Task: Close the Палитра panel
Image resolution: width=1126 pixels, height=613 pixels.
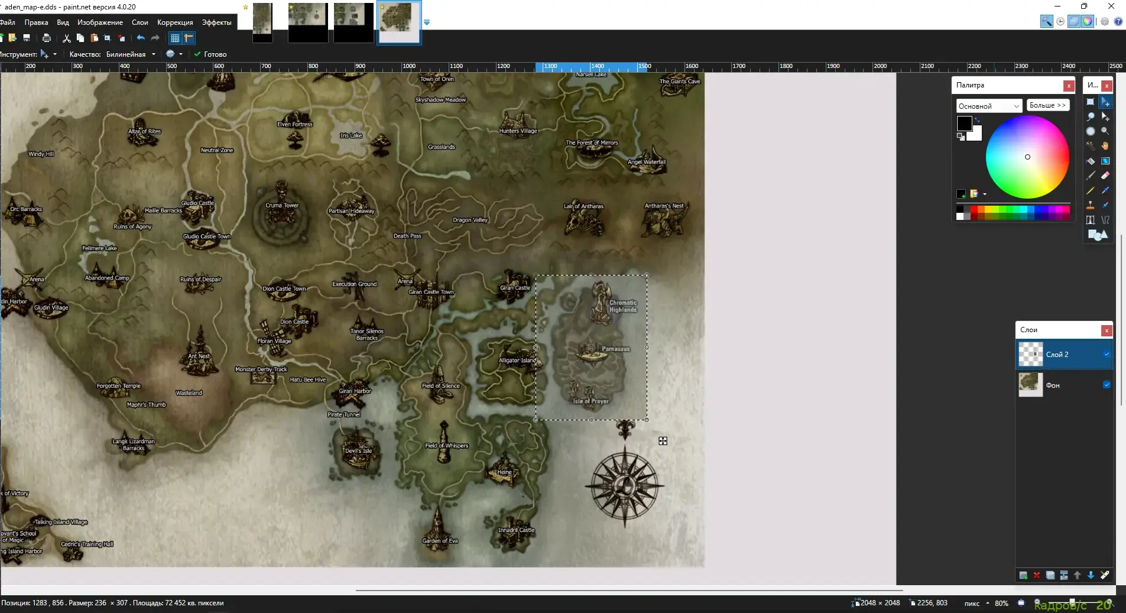Action: pyautogui.click(x=1069, y=86)
